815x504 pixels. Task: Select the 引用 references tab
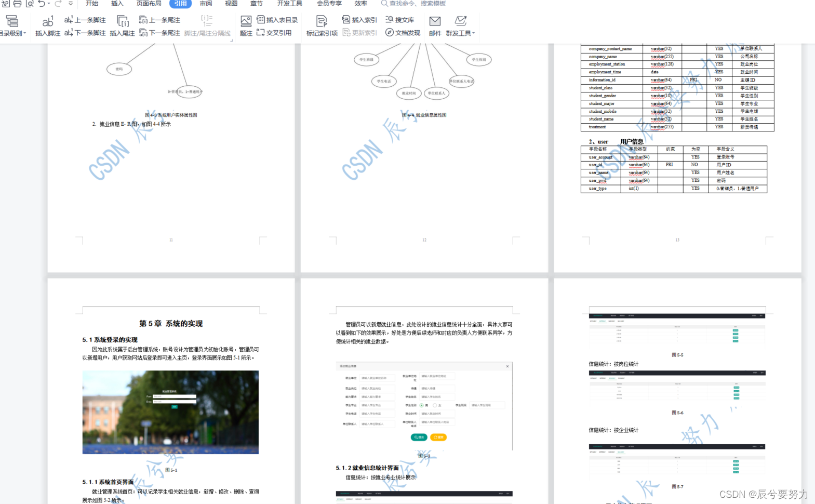point(180,3)
